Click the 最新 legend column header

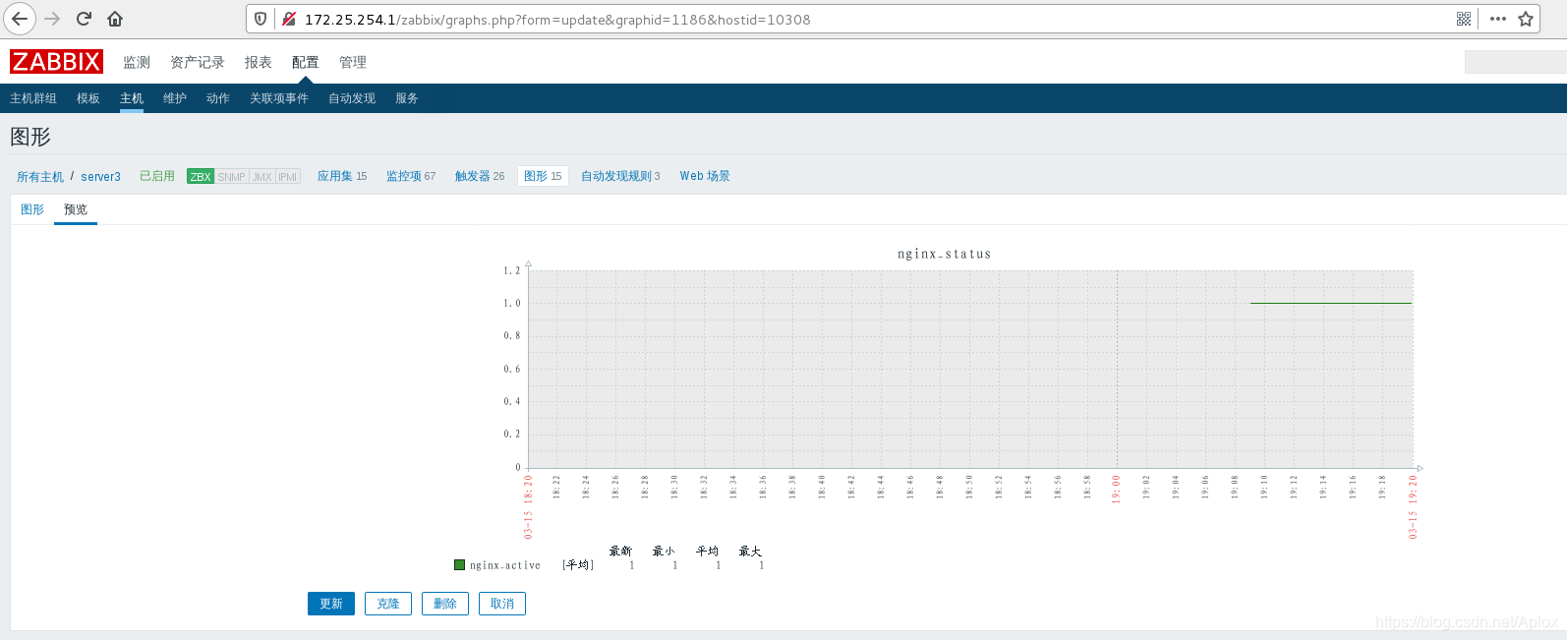tap(620, 552)
